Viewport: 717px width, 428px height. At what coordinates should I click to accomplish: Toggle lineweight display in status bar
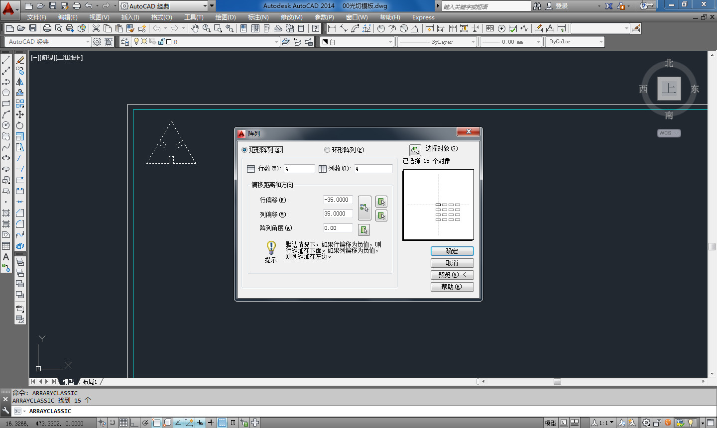[211, 423]
